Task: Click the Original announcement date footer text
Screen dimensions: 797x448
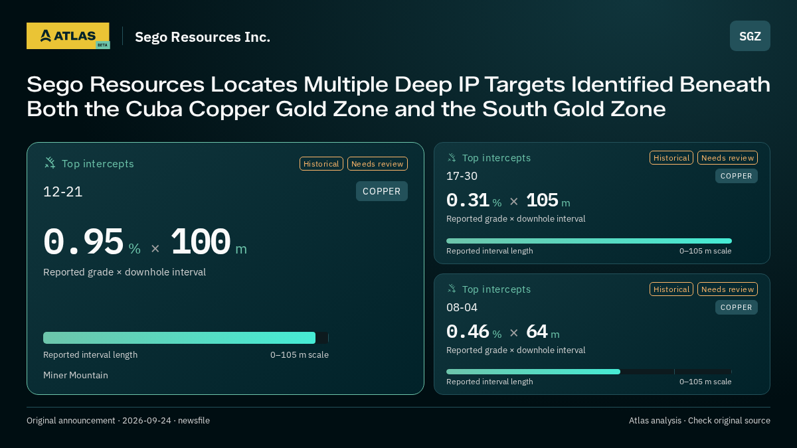Action: click(x=118, y=420)
